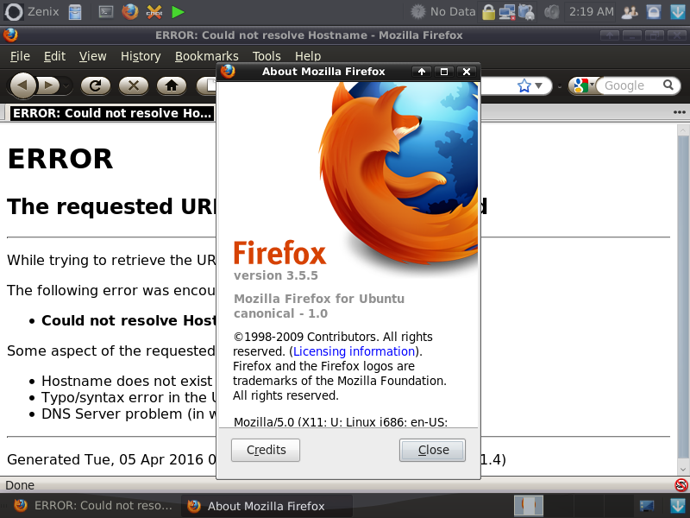
Task: Click the Done status bar text
Action: (x=19, y=485)
